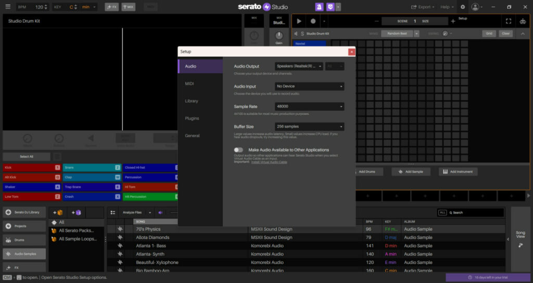Click Add Instrument button
Image resolution: width=533 pixels, height=283 pixels.
pos(458,172)
